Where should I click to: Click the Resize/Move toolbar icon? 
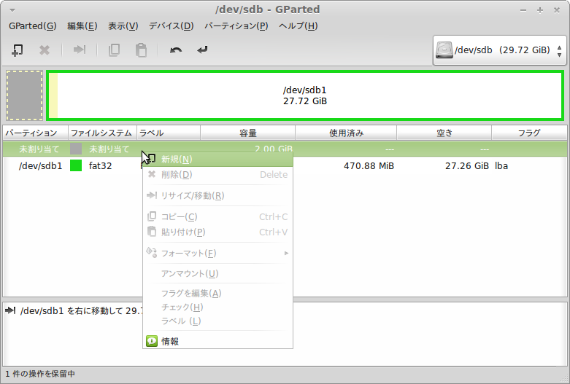pos(80,50)
